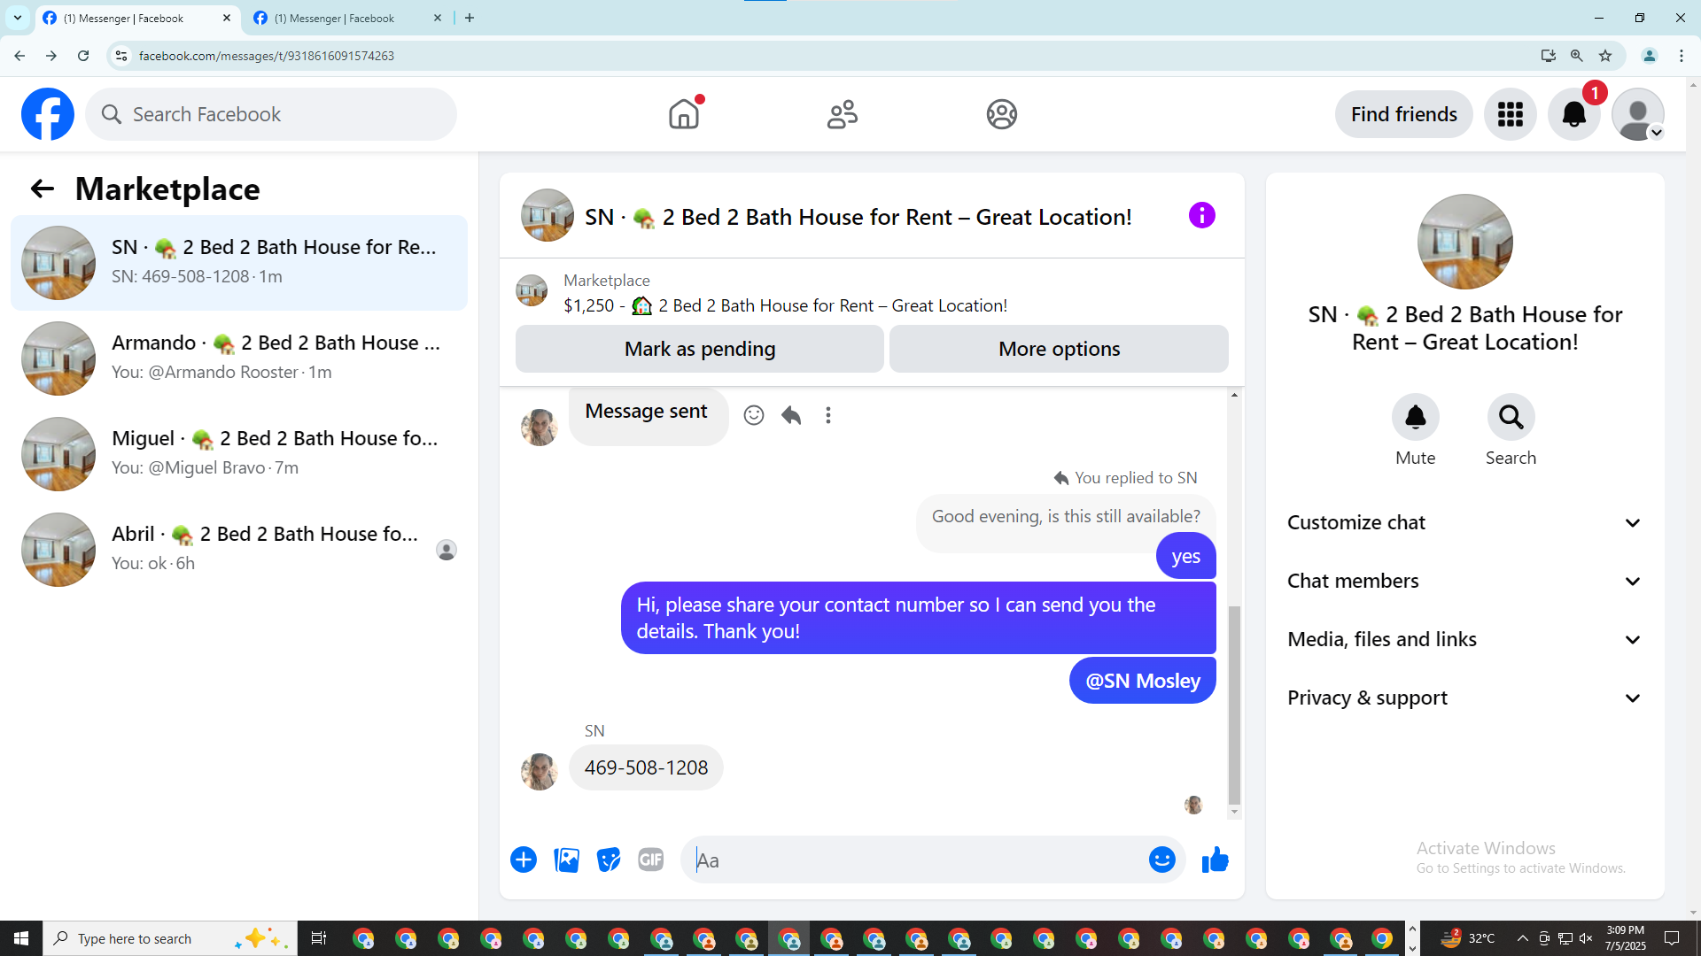Image resolution: width=1701 pixels, height=956 pixels.
Task: Open attach photo icon in composer
Action: click(566, 860)
